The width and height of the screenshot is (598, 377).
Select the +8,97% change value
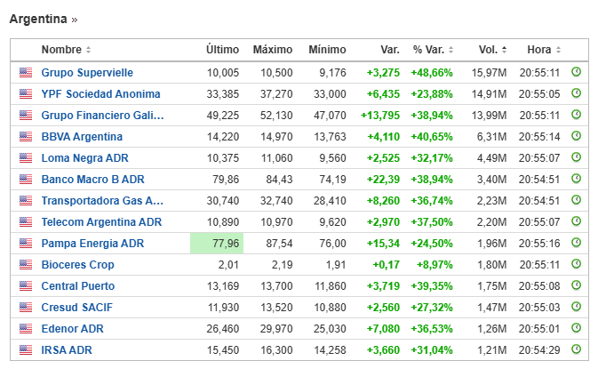point(435,265)
